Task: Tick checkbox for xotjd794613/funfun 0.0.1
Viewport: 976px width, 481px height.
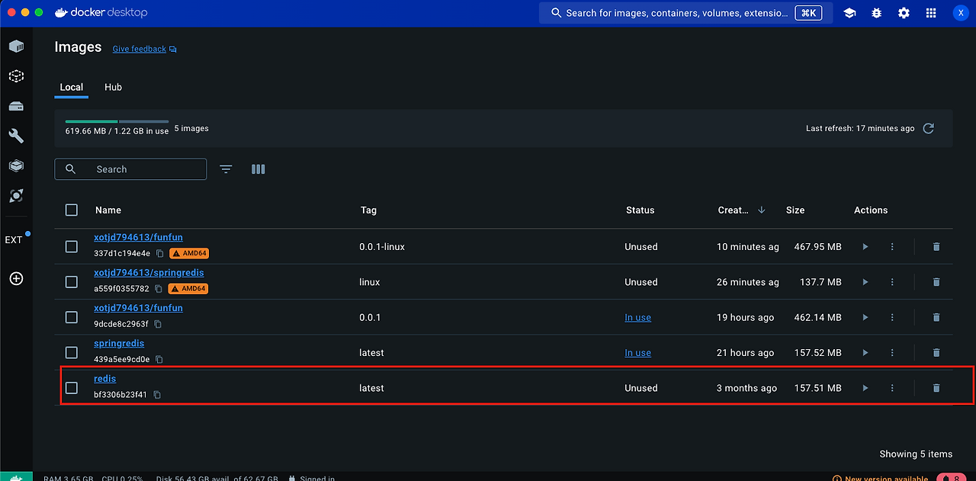Action: pos(72,317)
